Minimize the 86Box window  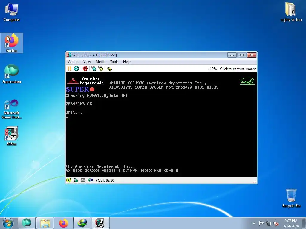[x=232, y=55]
